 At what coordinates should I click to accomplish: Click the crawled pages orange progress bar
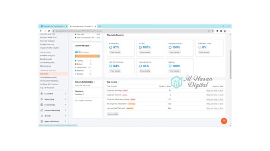click(x=86, y=56)
